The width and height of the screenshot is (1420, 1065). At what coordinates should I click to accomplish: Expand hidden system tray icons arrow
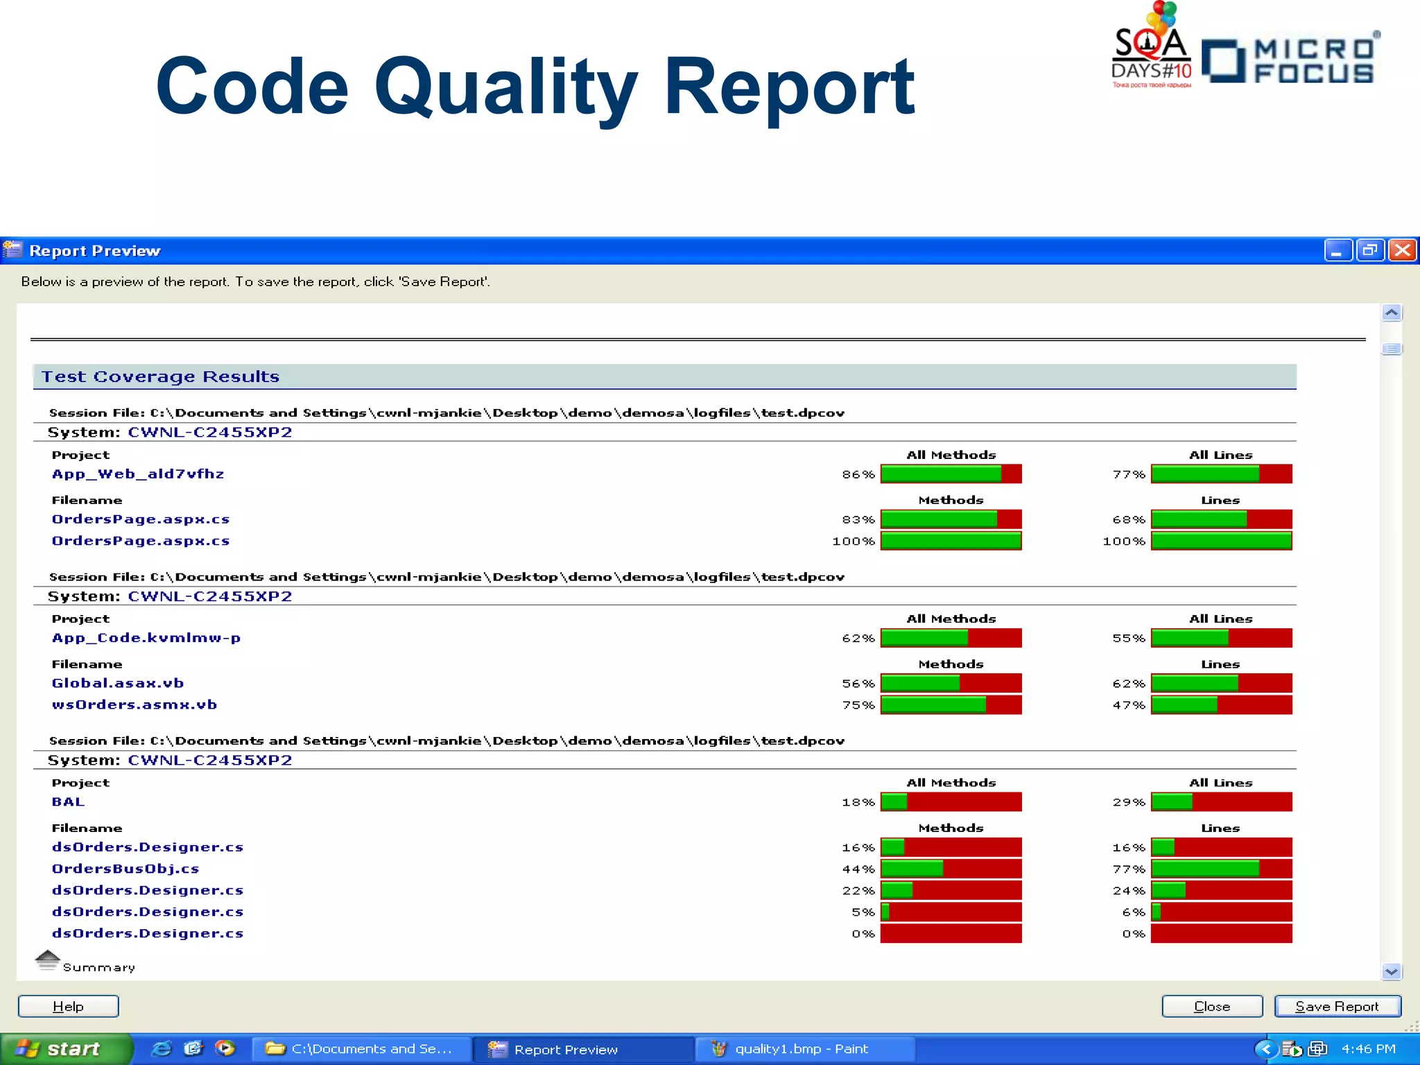(1266, 1049)
